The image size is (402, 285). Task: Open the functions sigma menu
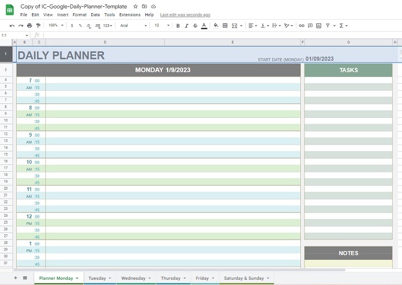pyautogui.click(x=343, y=26)
